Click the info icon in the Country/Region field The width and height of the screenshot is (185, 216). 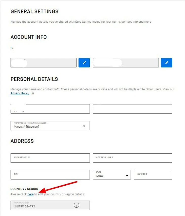[76, 205]
